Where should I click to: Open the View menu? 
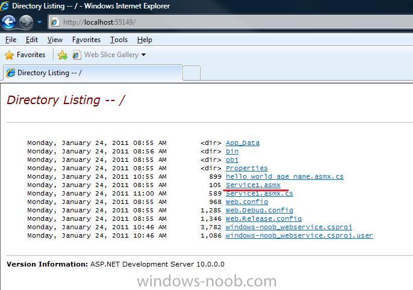click(55, 40)
